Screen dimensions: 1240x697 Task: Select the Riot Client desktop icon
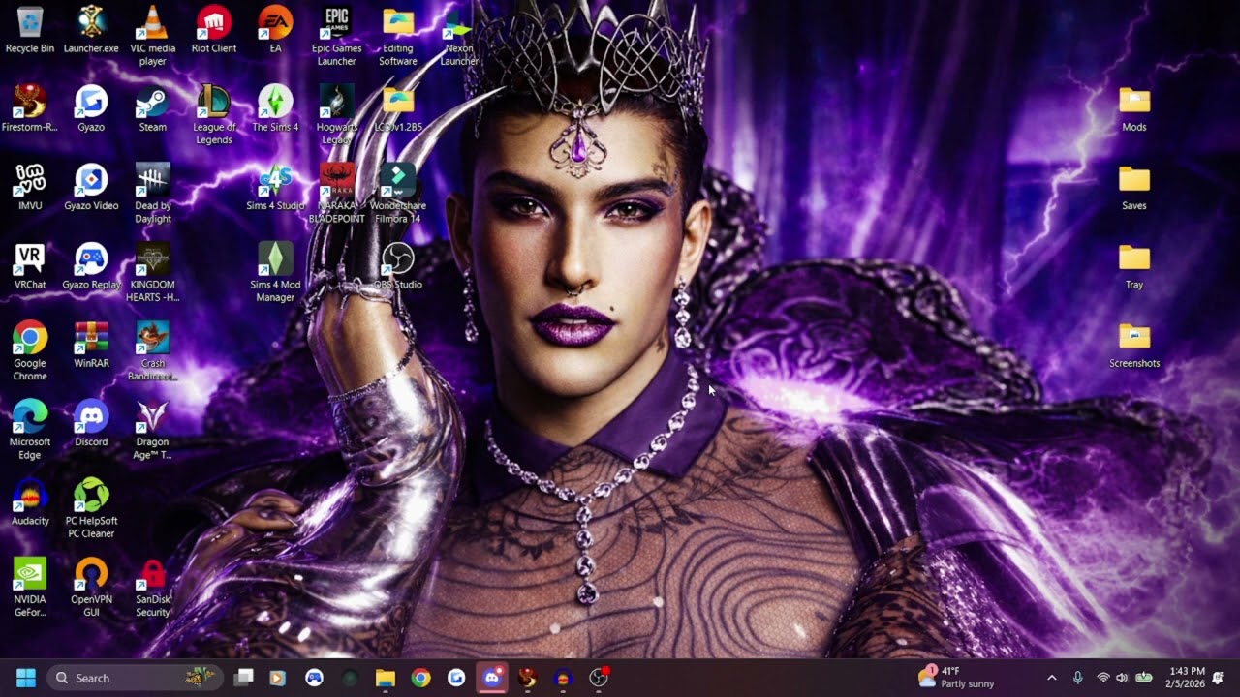coord(214,30)
